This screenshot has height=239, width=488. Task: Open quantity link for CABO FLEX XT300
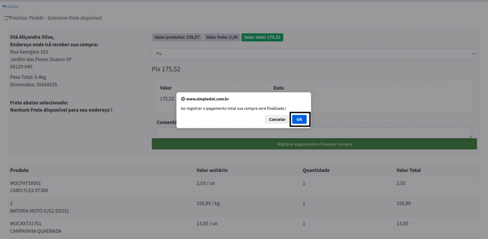(304, 183)
